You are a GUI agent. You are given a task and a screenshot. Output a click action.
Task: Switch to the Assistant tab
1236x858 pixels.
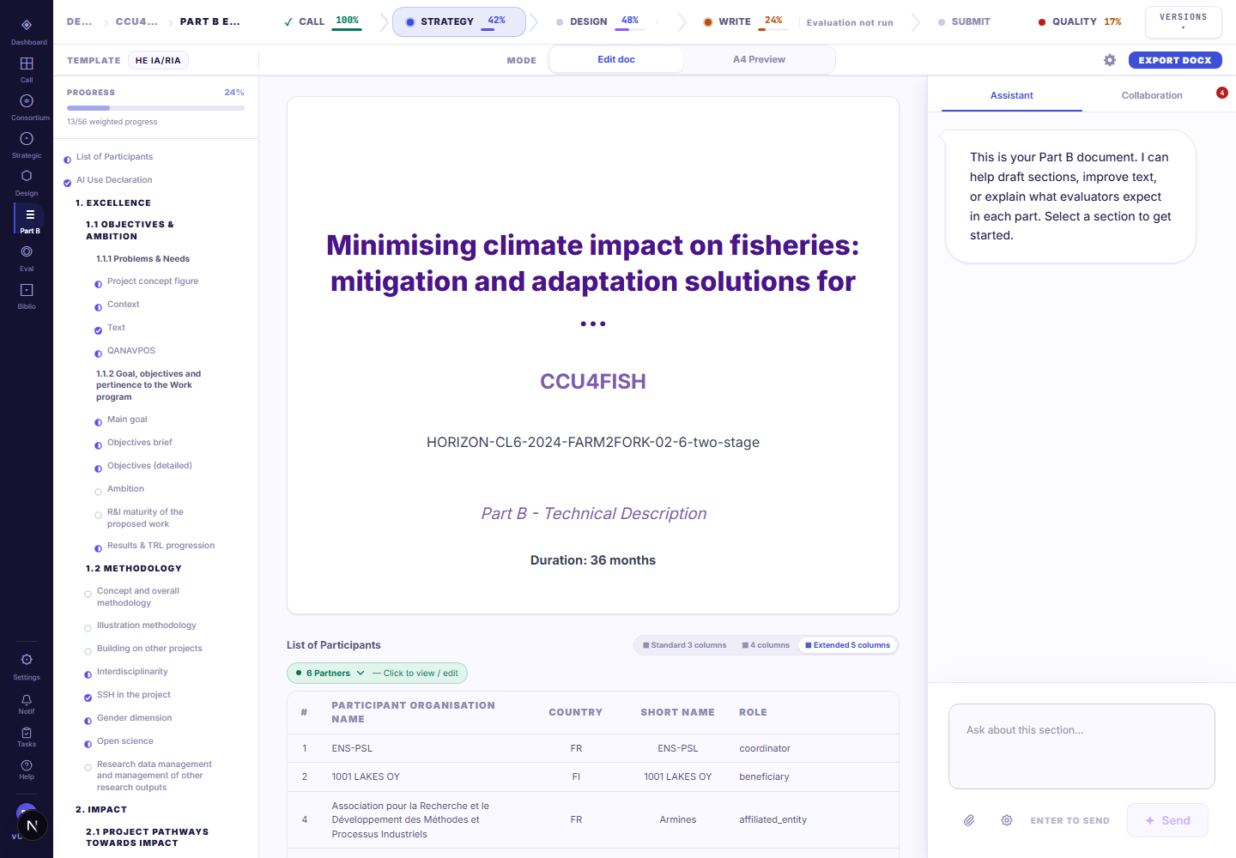pyautogui.click(x=1011, y=95)
